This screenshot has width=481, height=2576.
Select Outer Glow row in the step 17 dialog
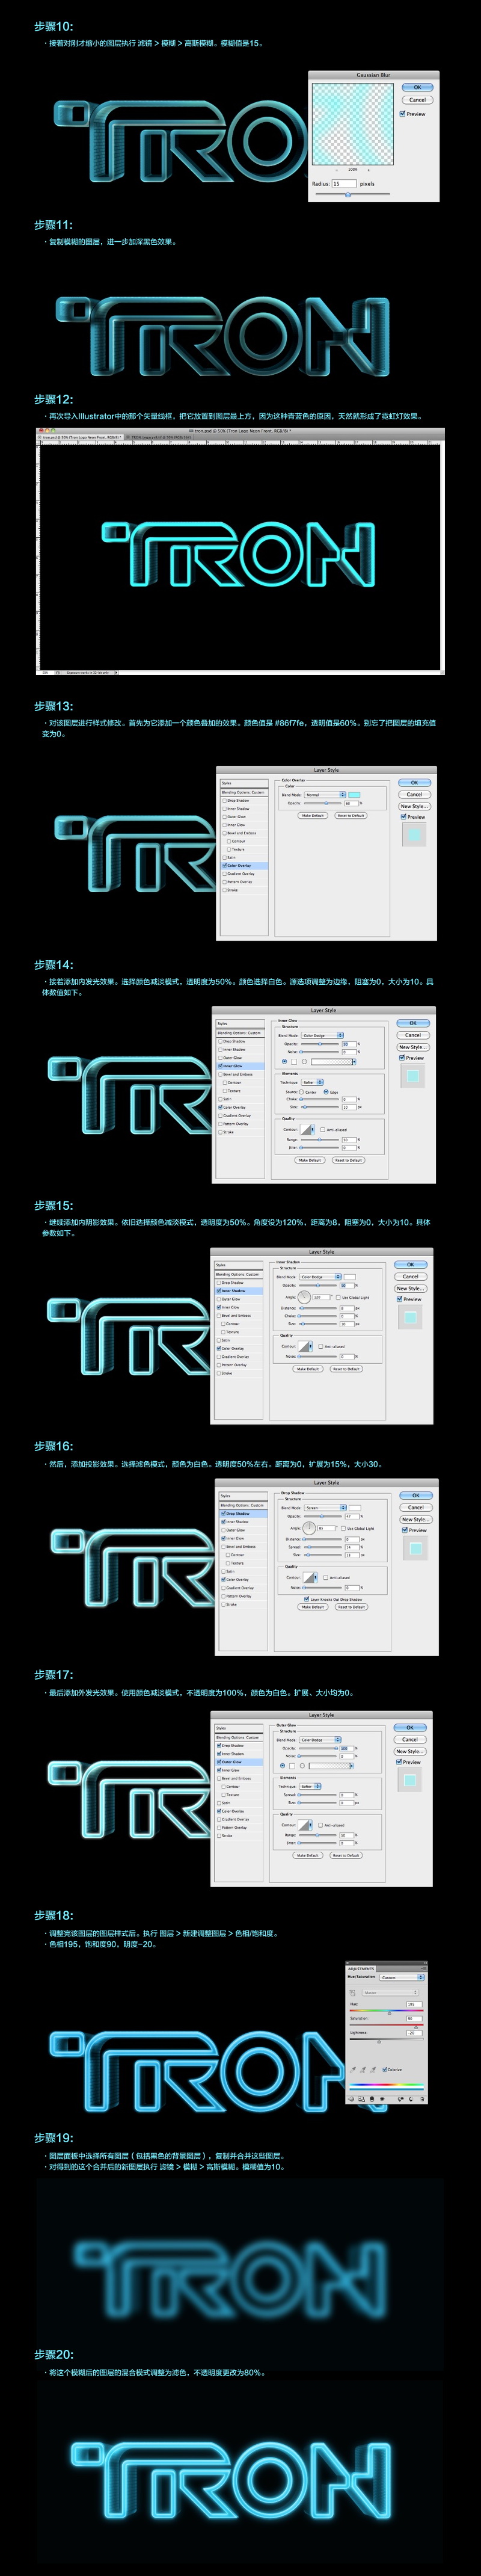coord(240,1762)
